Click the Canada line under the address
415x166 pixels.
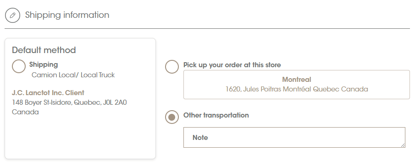pos(25,112)
